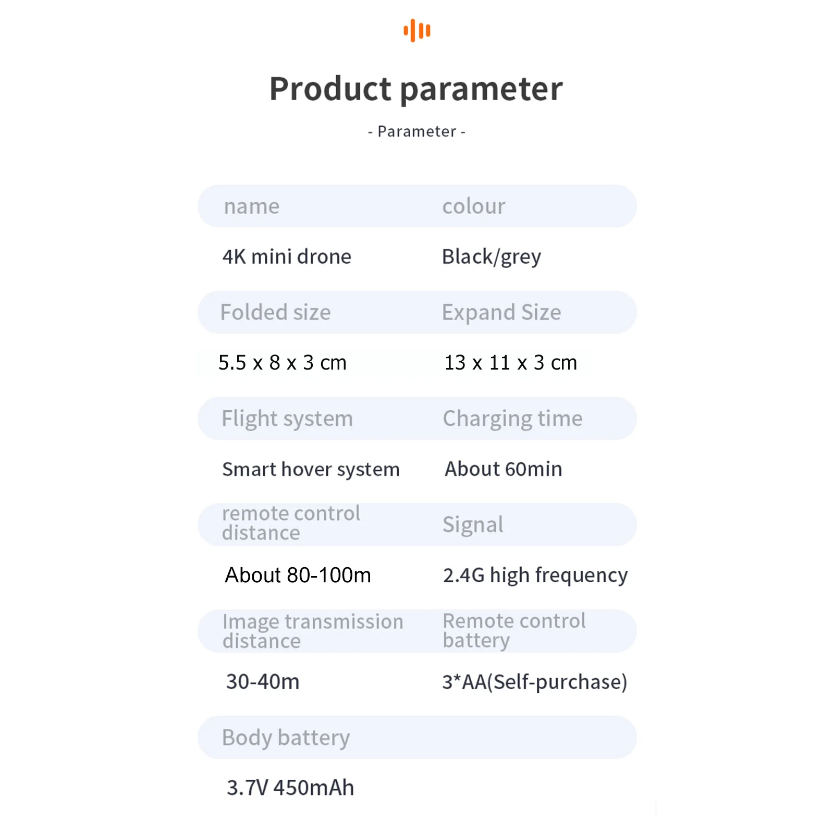The width and height of the screenshot is (834, 834).
Task: Click the "2.4G high frequency" value
Action: [x=535, y=575]
